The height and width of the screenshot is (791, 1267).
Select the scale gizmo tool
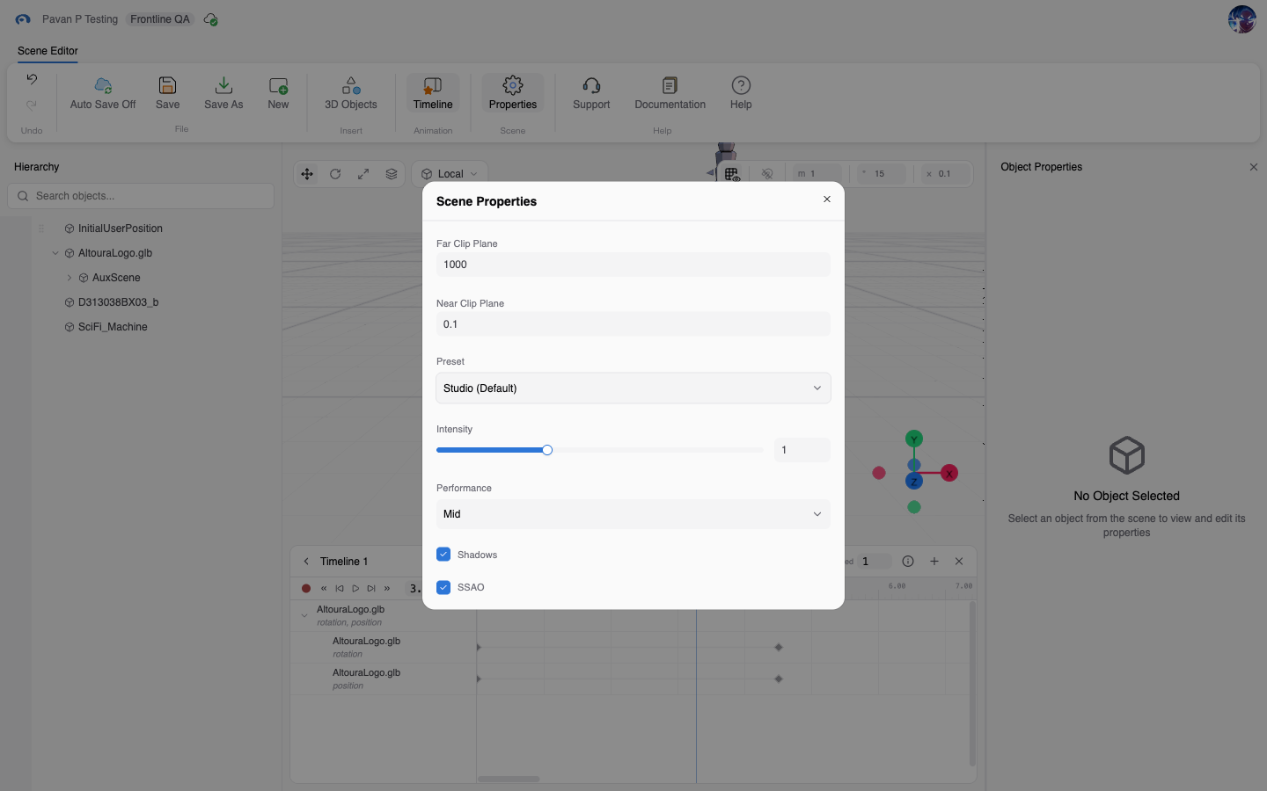pyautogui.click(x=363, y=174)
